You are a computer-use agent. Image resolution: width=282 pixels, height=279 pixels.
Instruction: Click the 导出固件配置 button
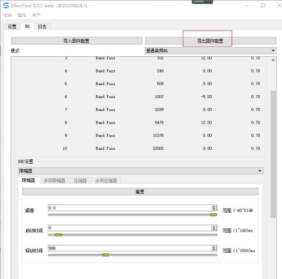coord(211,41)
